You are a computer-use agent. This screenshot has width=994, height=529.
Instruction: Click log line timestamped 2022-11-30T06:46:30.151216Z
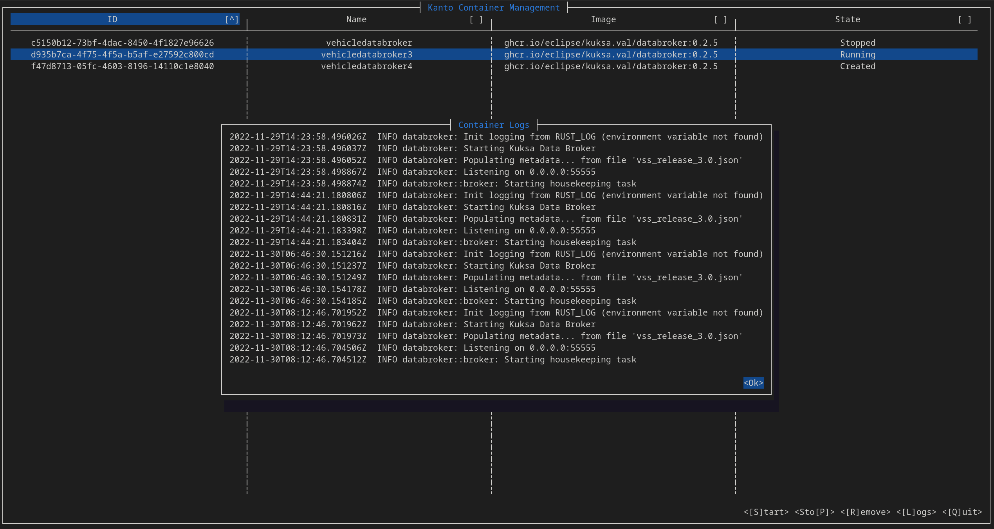pyautogui.click(x=496, y=254)
